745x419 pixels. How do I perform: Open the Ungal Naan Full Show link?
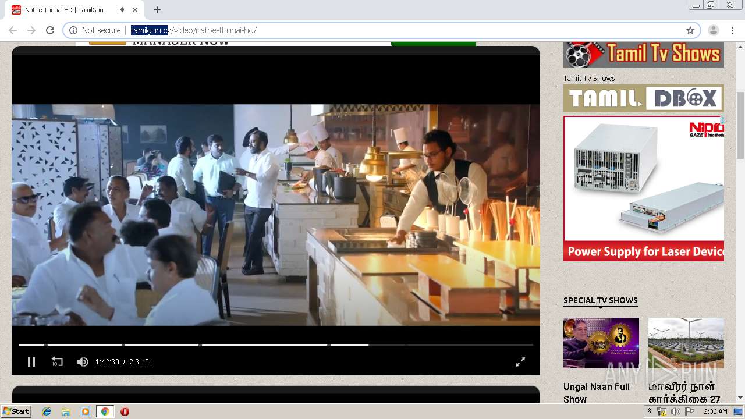(597, 393)
